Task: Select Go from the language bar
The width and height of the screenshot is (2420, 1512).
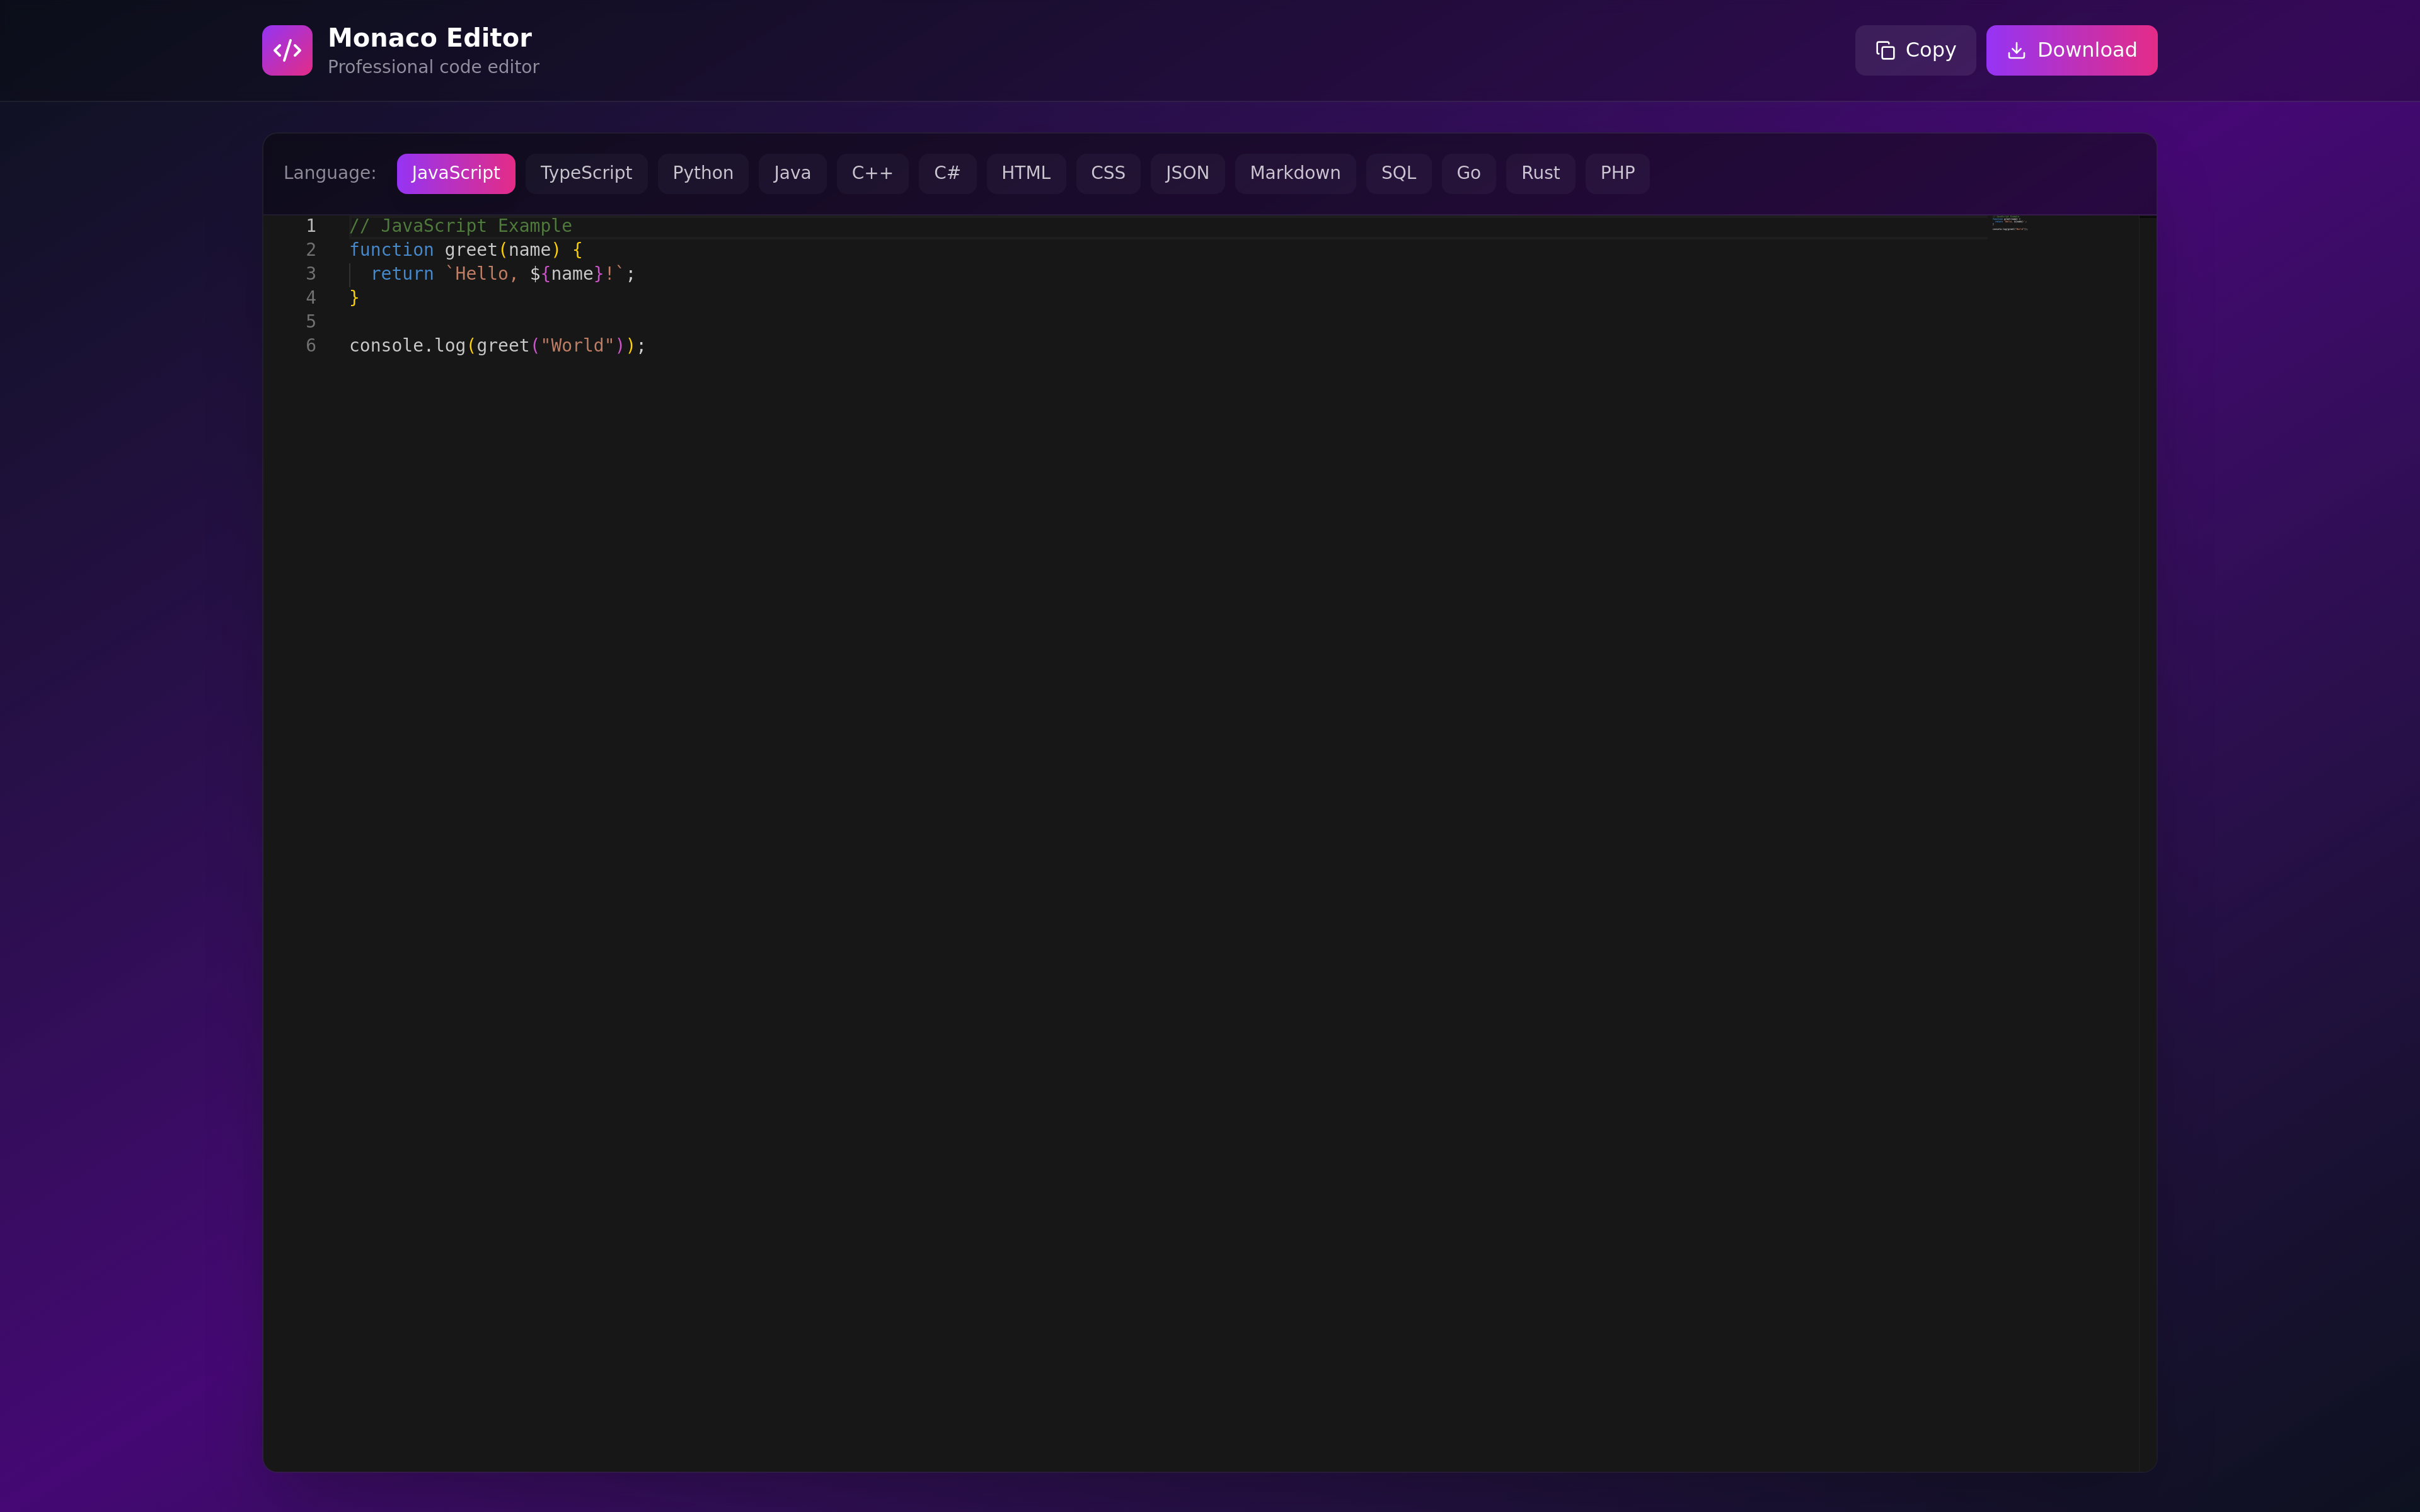Action: (1467, 173)
